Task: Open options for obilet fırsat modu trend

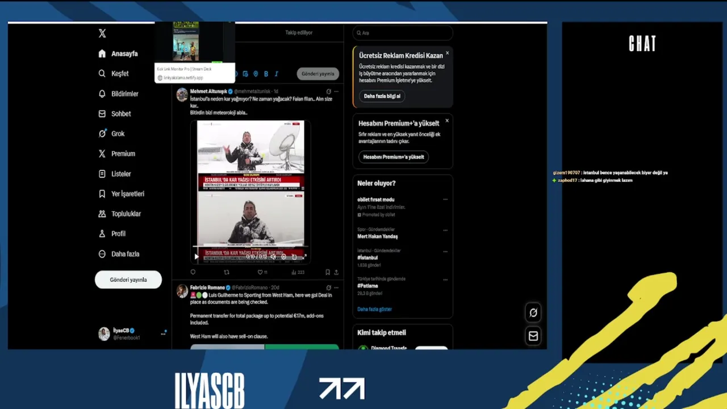Action: [x=445, y=199]
